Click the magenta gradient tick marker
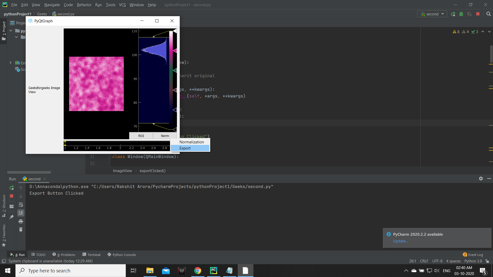The width and height of the screenshot is (493, 277). (x=175, y=51)
